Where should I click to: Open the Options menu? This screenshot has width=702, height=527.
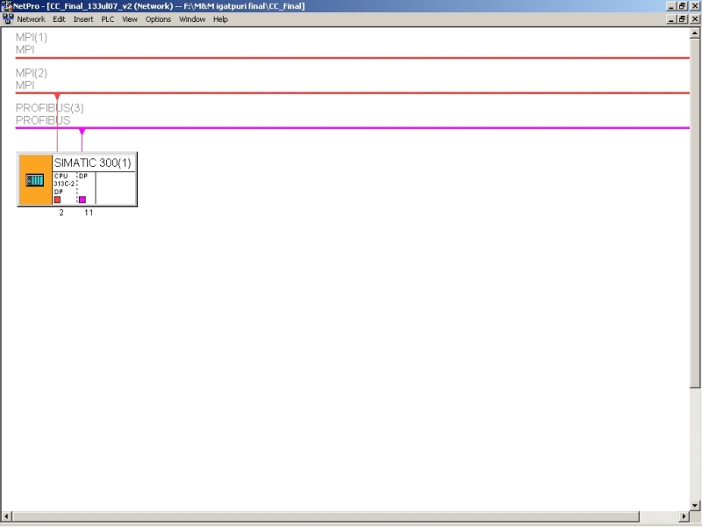pos(158,18)
